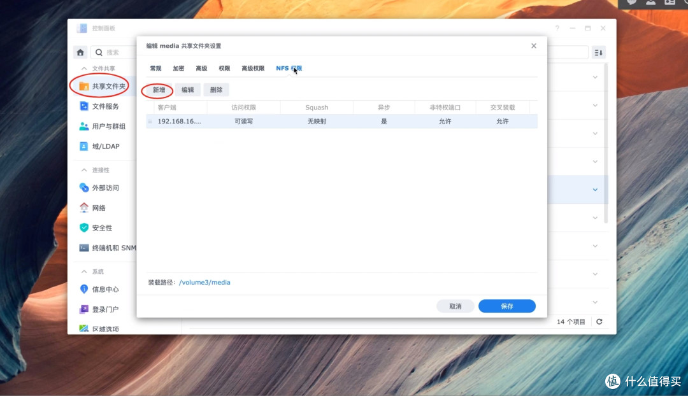Viewport: 688px width, 396px height.
Task: Collapse the Connectivity (连接性) group
Action: click(84, 170)
